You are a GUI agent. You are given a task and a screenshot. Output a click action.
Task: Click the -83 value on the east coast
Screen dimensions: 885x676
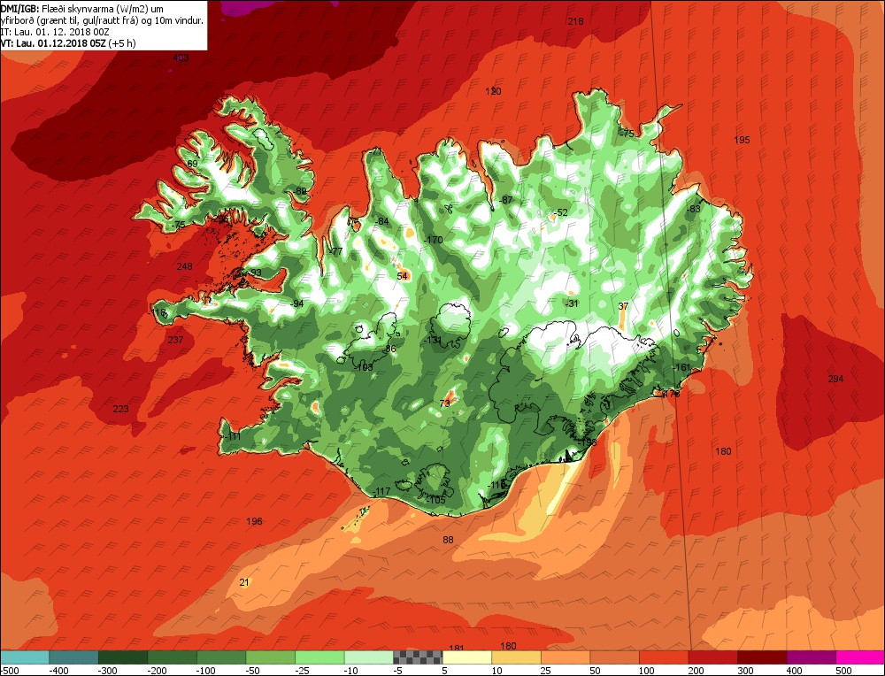click(693, 209)
